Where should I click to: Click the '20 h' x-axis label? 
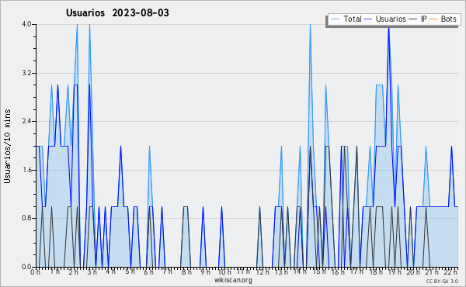pyautogui.click(x=413, y=271)
